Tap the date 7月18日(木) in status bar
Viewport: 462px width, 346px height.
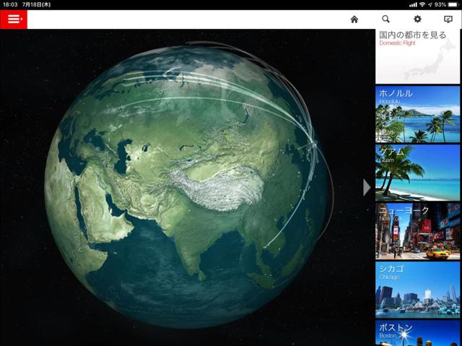36,5
